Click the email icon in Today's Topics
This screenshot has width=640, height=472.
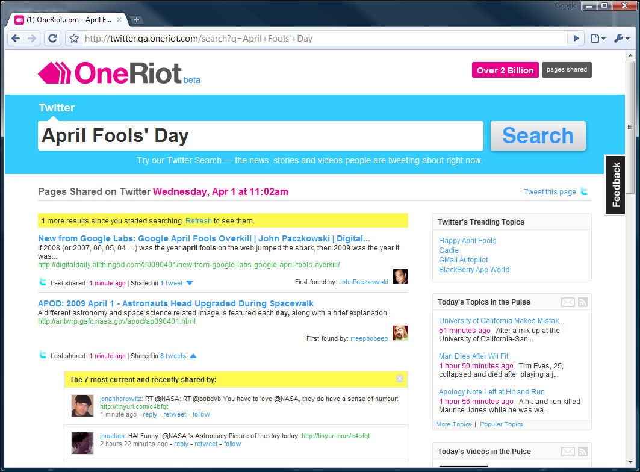click(x=567, y=302)
